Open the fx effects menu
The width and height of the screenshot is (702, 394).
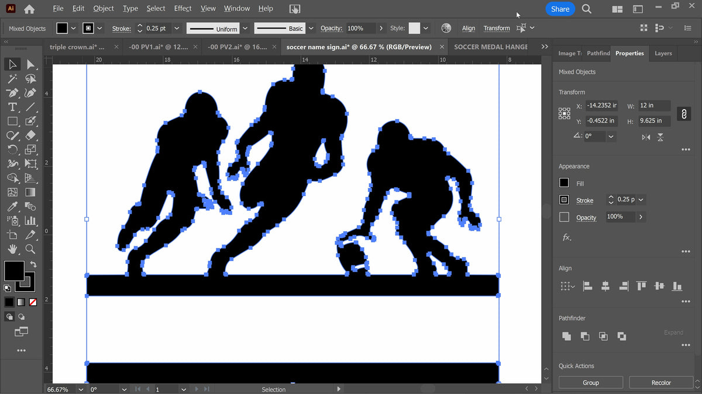pyautogui.click(x=566, y=238)
